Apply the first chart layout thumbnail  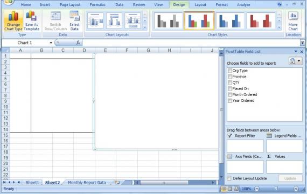(x=95, y=20)
